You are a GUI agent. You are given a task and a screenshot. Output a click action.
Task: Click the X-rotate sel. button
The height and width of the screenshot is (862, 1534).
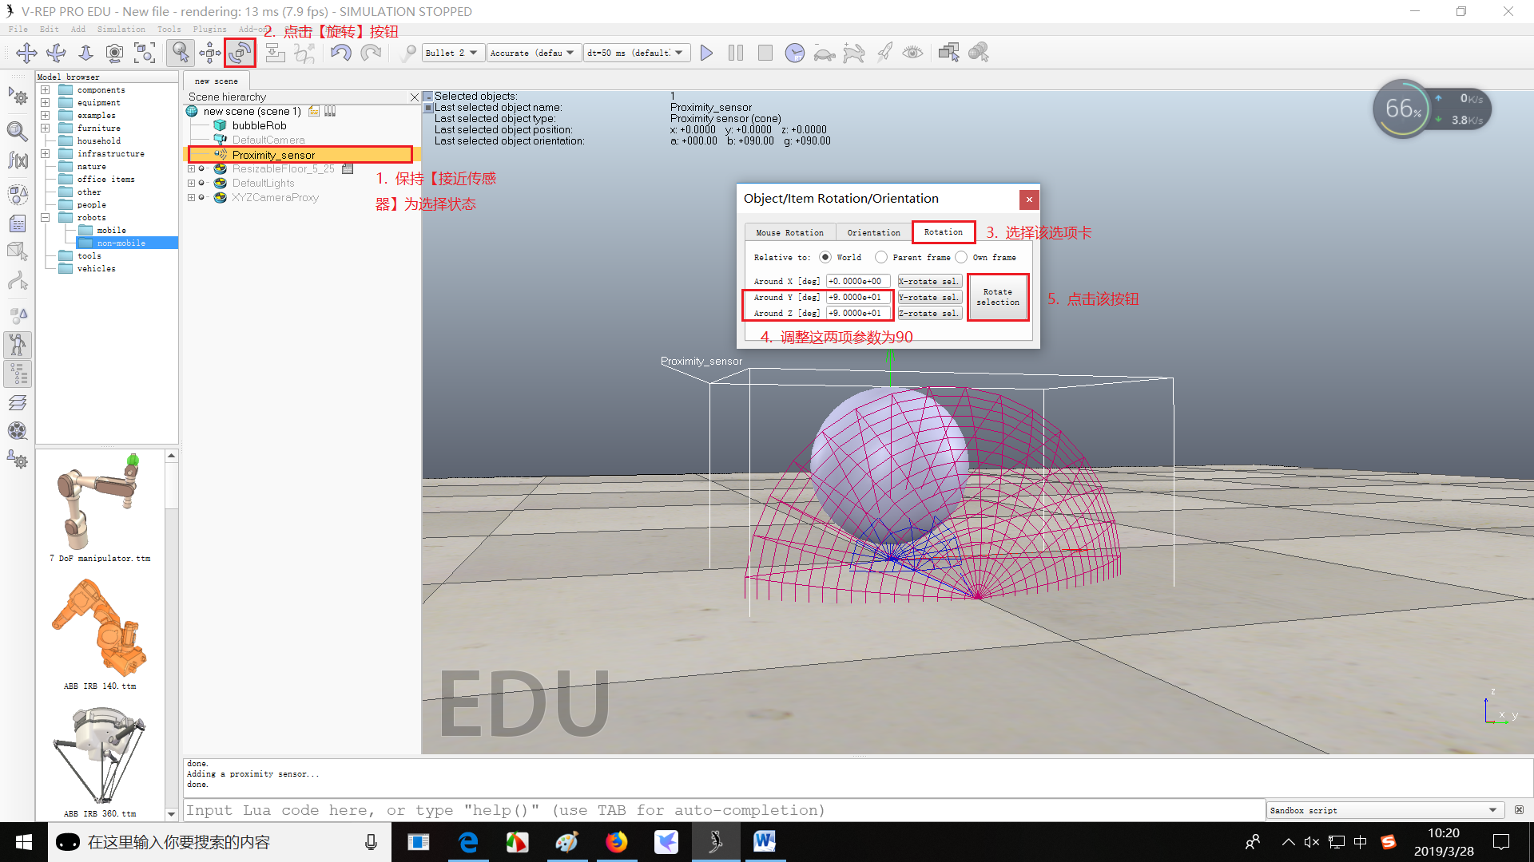point(928,281)
